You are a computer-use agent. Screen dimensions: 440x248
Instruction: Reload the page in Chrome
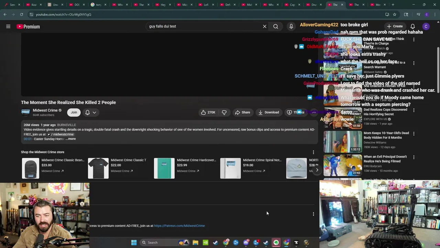click(x=21, y=14)
